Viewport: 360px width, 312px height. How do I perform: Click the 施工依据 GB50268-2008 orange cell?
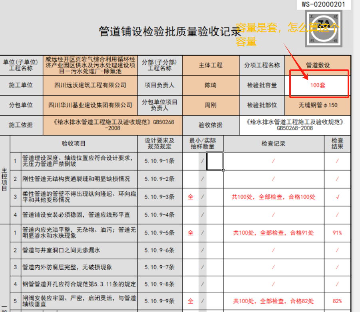point(113,125)
